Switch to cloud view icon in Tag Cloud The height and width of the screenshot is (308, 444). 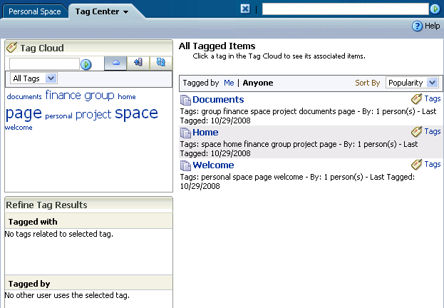[x=116, y=63]
